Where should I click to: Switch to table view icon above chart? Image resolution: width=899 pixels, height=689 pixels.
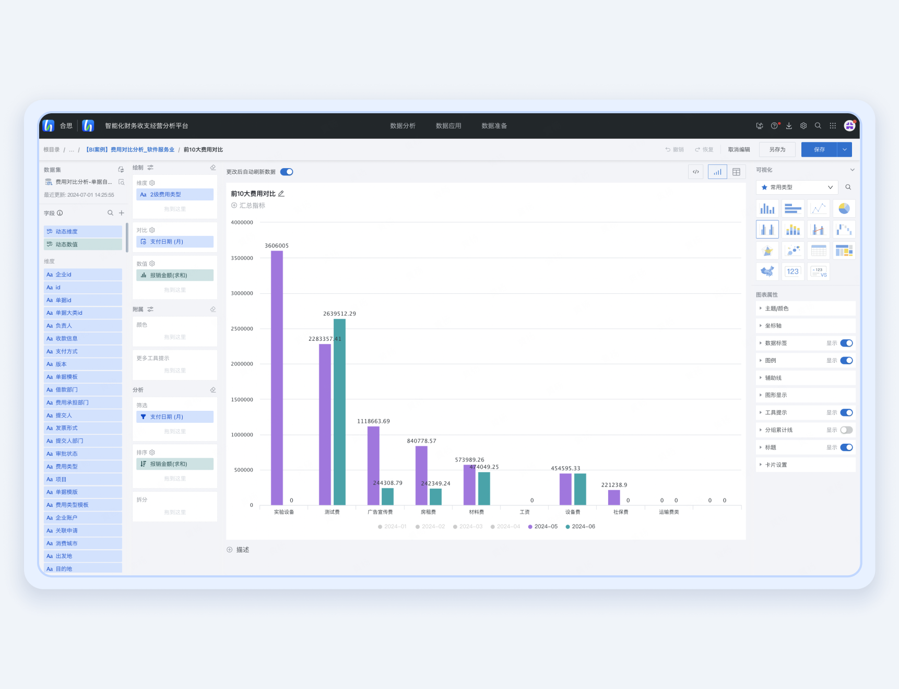click(736, 172)
